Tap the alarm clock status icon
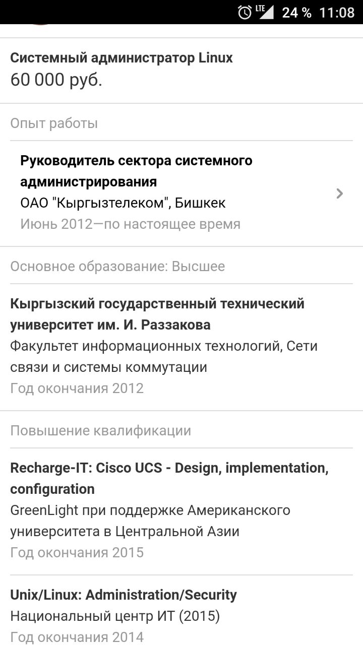This screenshot has width=363, height=645. coord(245,12)
